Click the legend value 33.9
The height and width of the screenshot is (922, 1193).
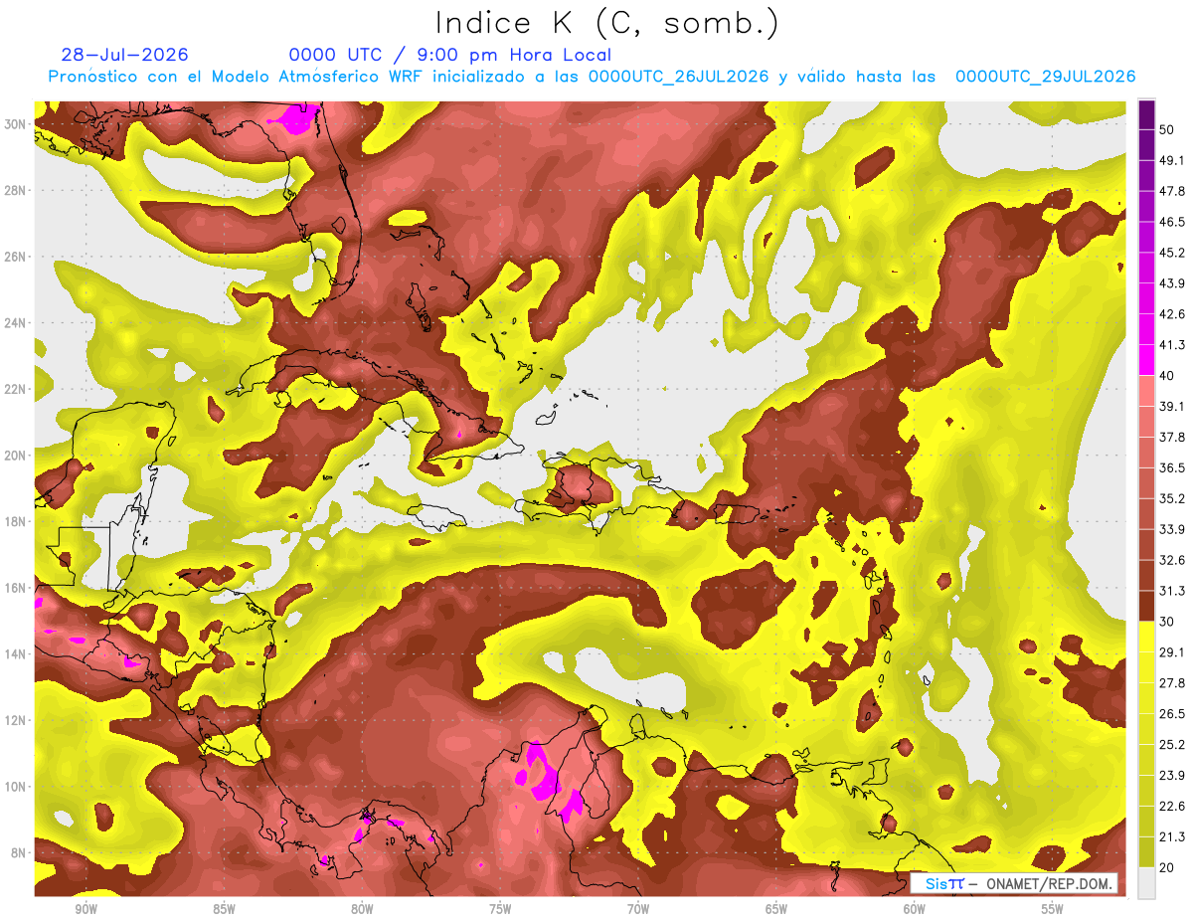(1172, 529)
